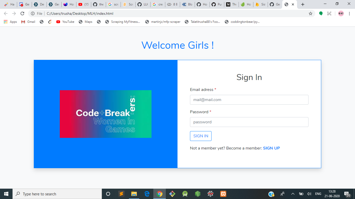Open YouTube bookmark

[x=65, y=22]
